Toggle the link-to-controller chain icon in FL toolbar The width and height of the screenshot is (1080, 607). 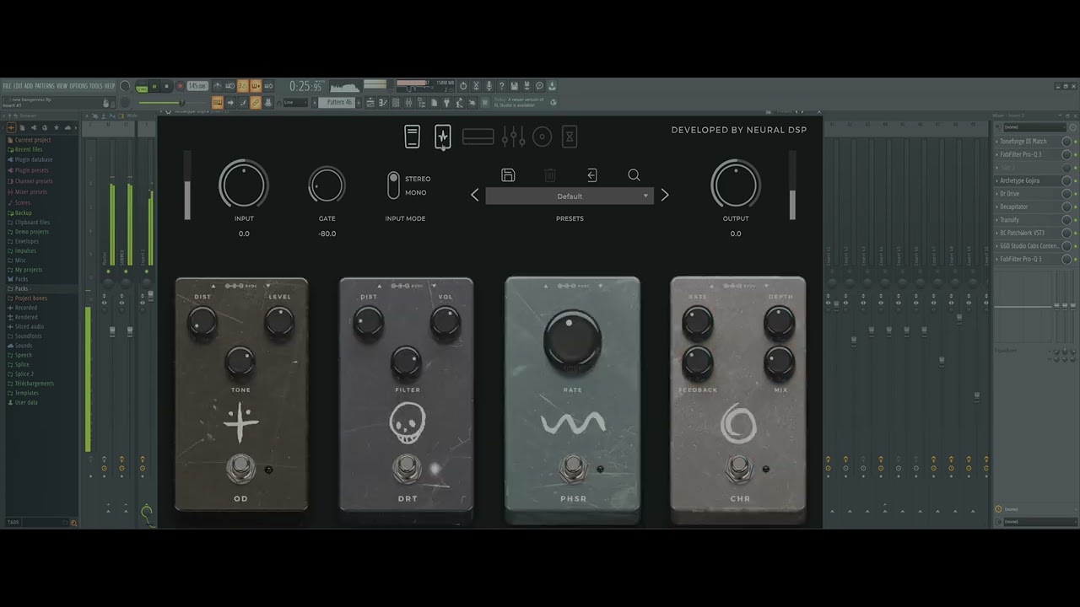pyautogui.click(x=256, y=103)
